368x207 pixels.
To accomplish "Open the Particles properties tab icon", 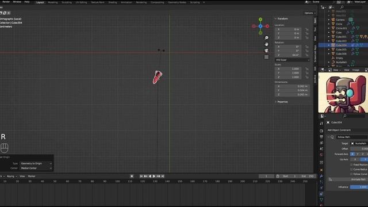I will (321, 182).
